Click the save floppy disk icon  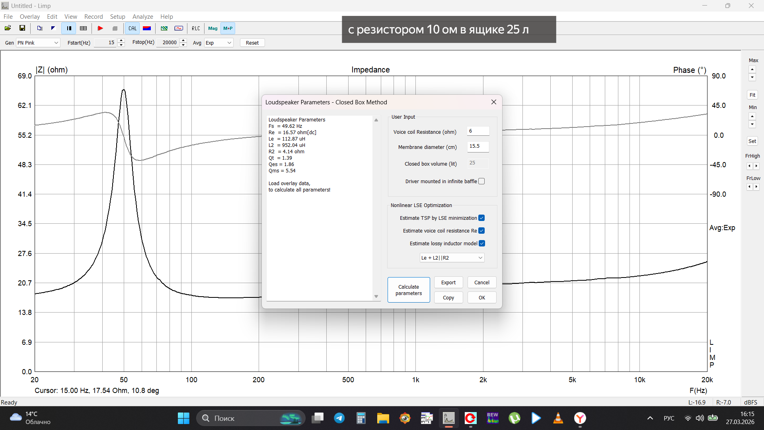[22, 28]
